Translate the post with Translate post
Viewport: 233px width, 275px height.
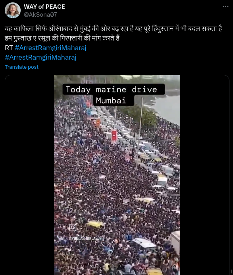tap(21, 67)
